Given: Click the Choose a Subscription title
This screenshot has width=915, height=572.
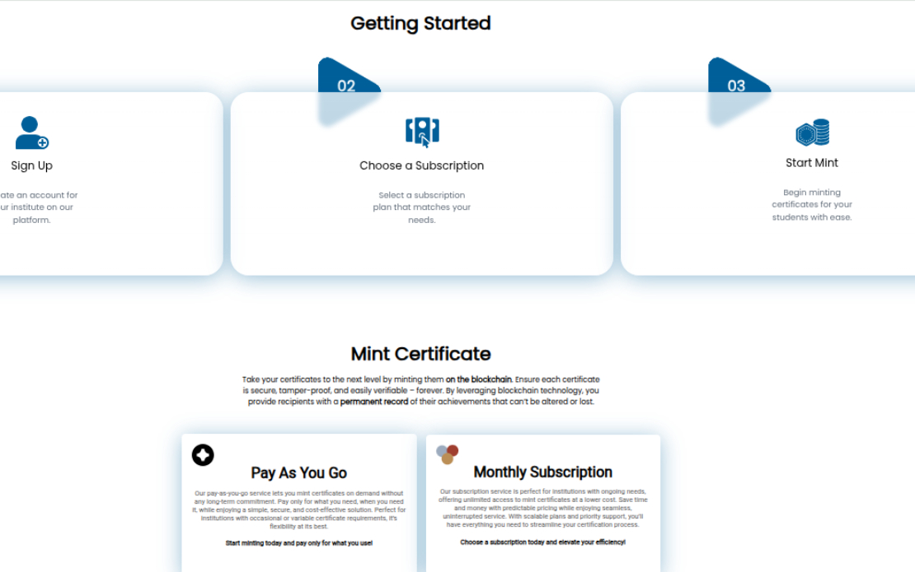Looking at the screenshot, I should (422, 165).
